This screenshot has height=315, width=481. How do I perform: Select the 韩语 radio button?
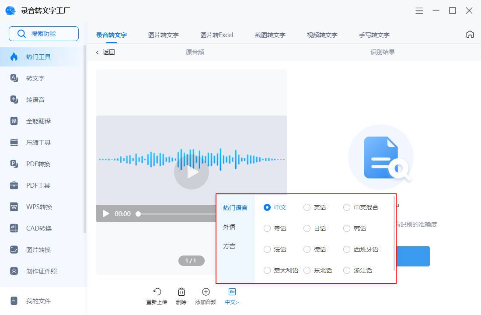click(347, 228)
